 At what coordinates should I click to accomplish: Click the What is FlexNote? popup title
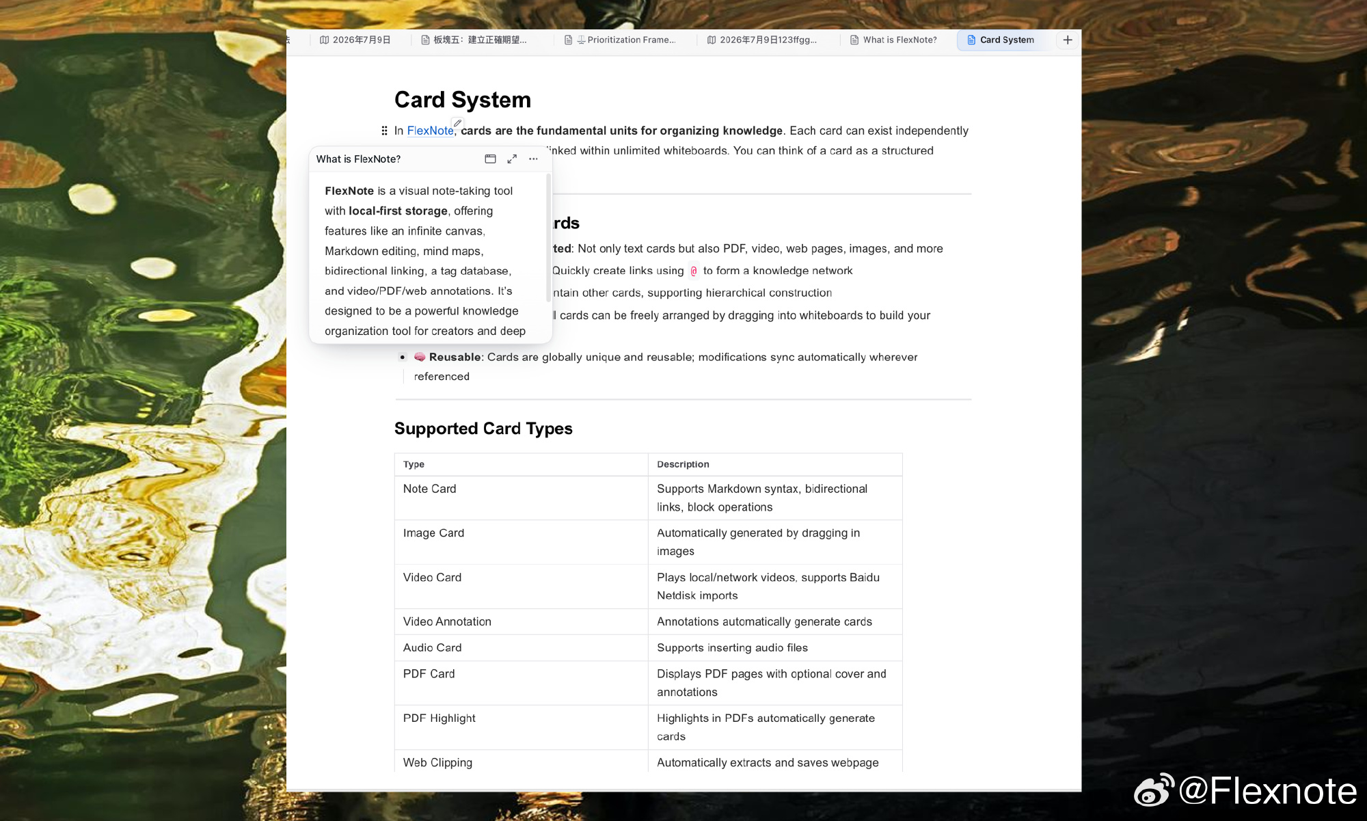pos(358,159)
